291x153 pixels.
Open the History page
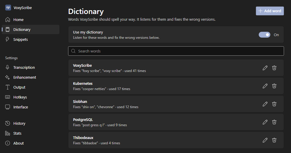(31, 123)
